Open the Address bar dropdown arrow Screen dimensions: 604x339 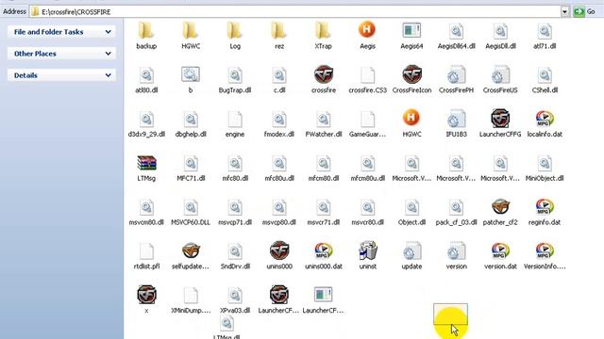pos(564,12)
